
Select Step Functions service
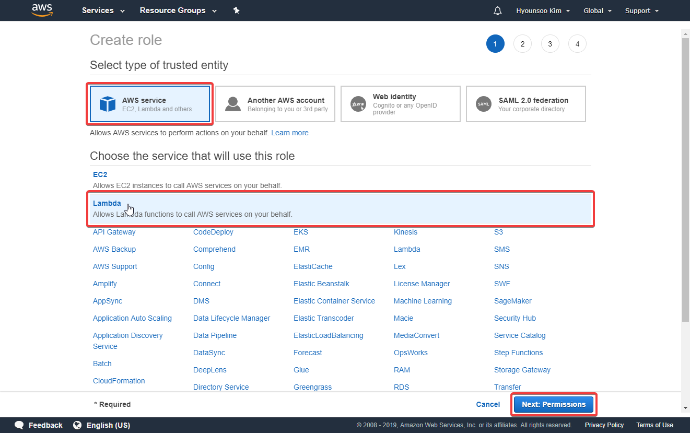[x=519, y=353]
